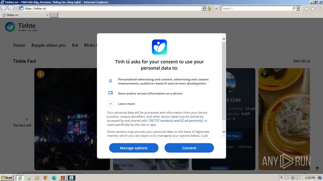Focus the address bar URL field

[113, 8]
